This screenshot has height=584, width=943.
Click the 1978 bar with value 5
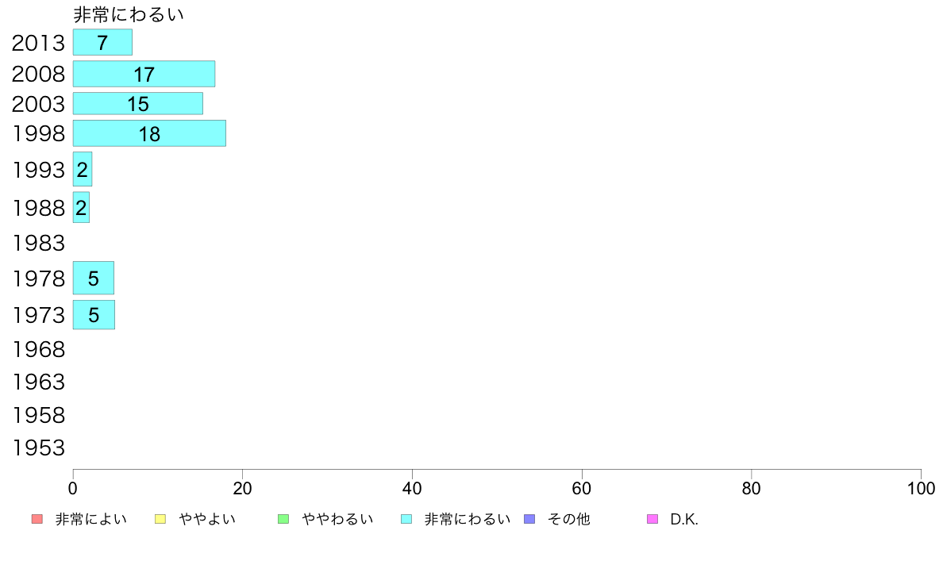tap(93, 279)
